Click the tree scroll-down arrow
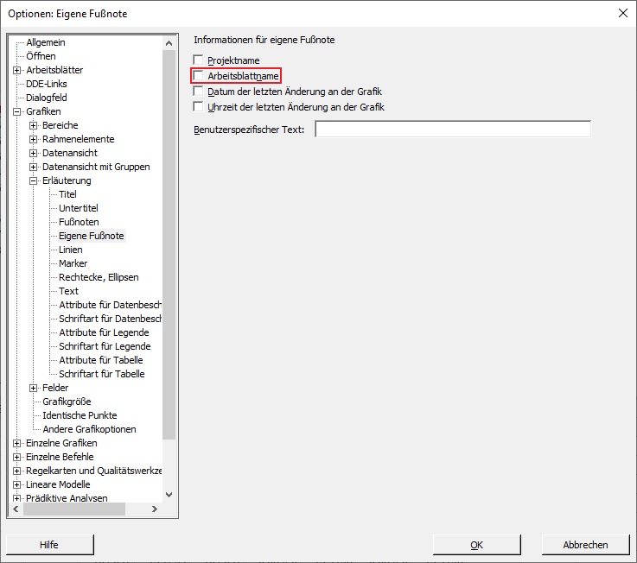The width and height of the screenshot is (637, 563). pos(169,495)
